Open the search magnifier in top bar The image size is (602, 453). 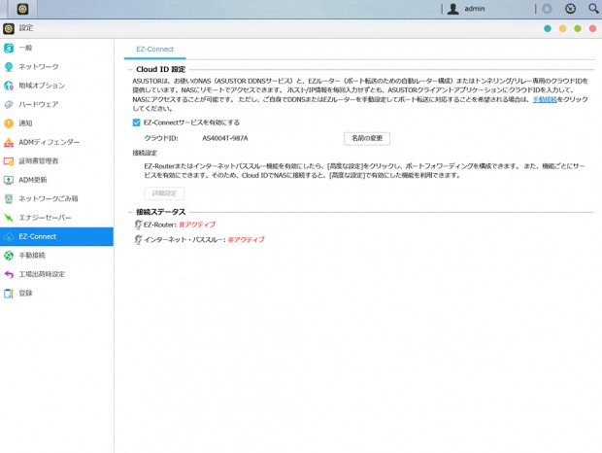pyautogui.click(x=593, y=9)
